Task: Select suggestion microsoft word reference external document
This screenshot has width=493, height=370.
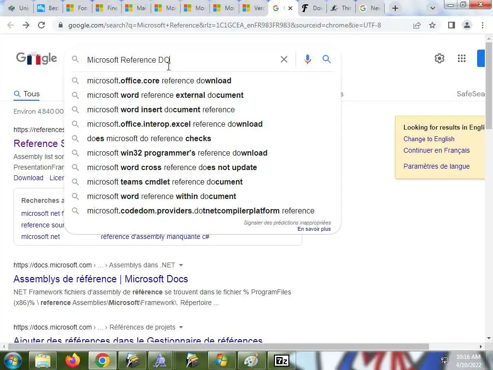Action: [203, 95]
